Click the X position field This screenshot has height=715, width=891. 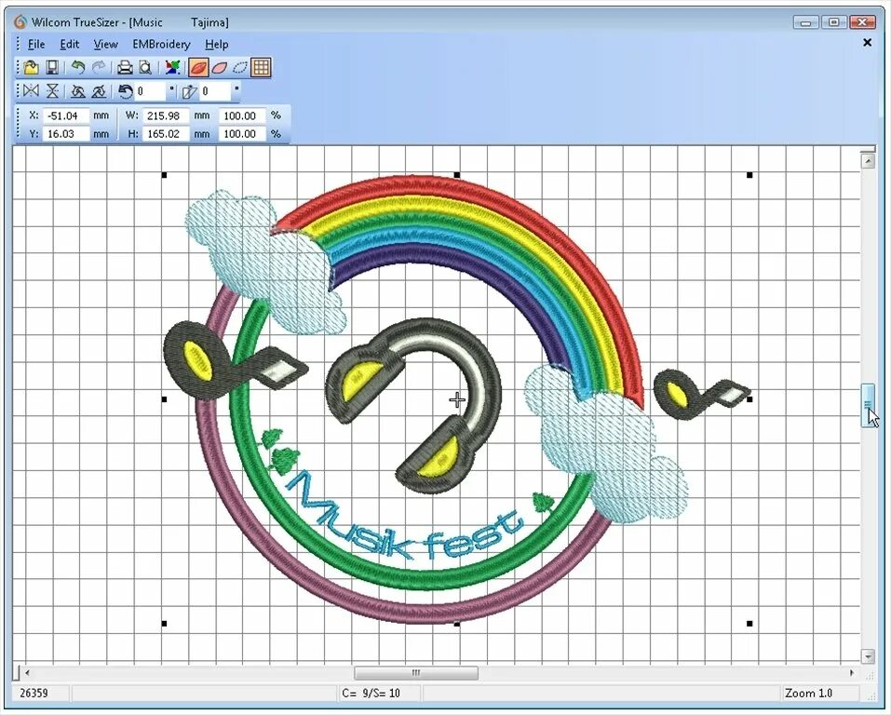[x=66, y=115]
